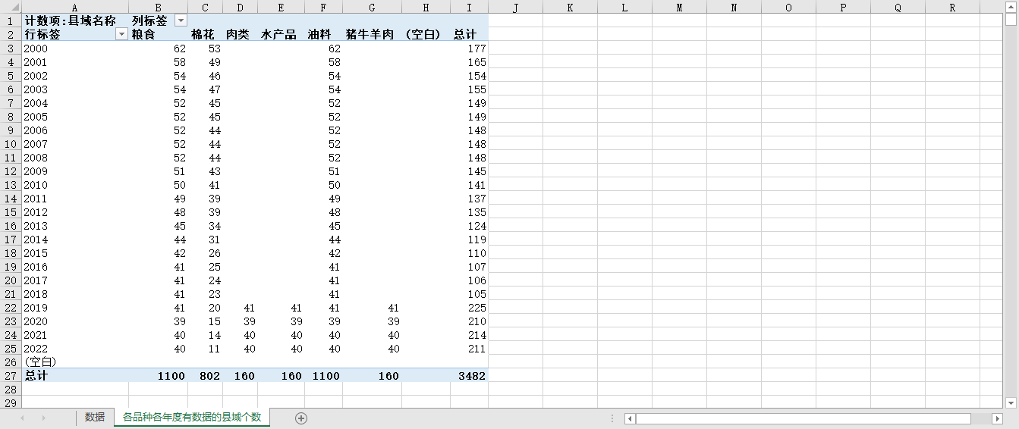Image resolution: width=1019 pixels, height=429 pixels.
Task: Select the 棉花 column label cell
Action: tap(205, 34)
